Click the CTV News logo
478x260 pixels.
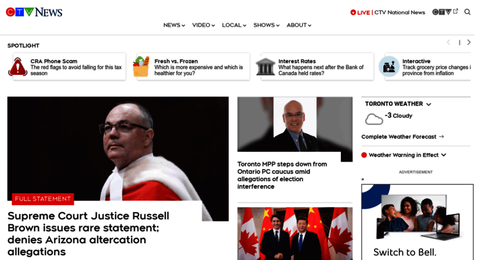[x=34, y=12]
